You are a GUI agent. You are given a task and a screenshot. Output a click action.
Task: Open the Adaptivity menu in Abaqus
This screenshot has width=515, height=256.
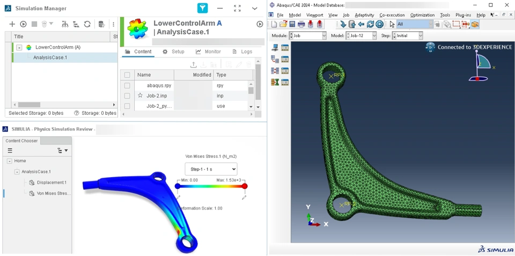coord(364,15)
